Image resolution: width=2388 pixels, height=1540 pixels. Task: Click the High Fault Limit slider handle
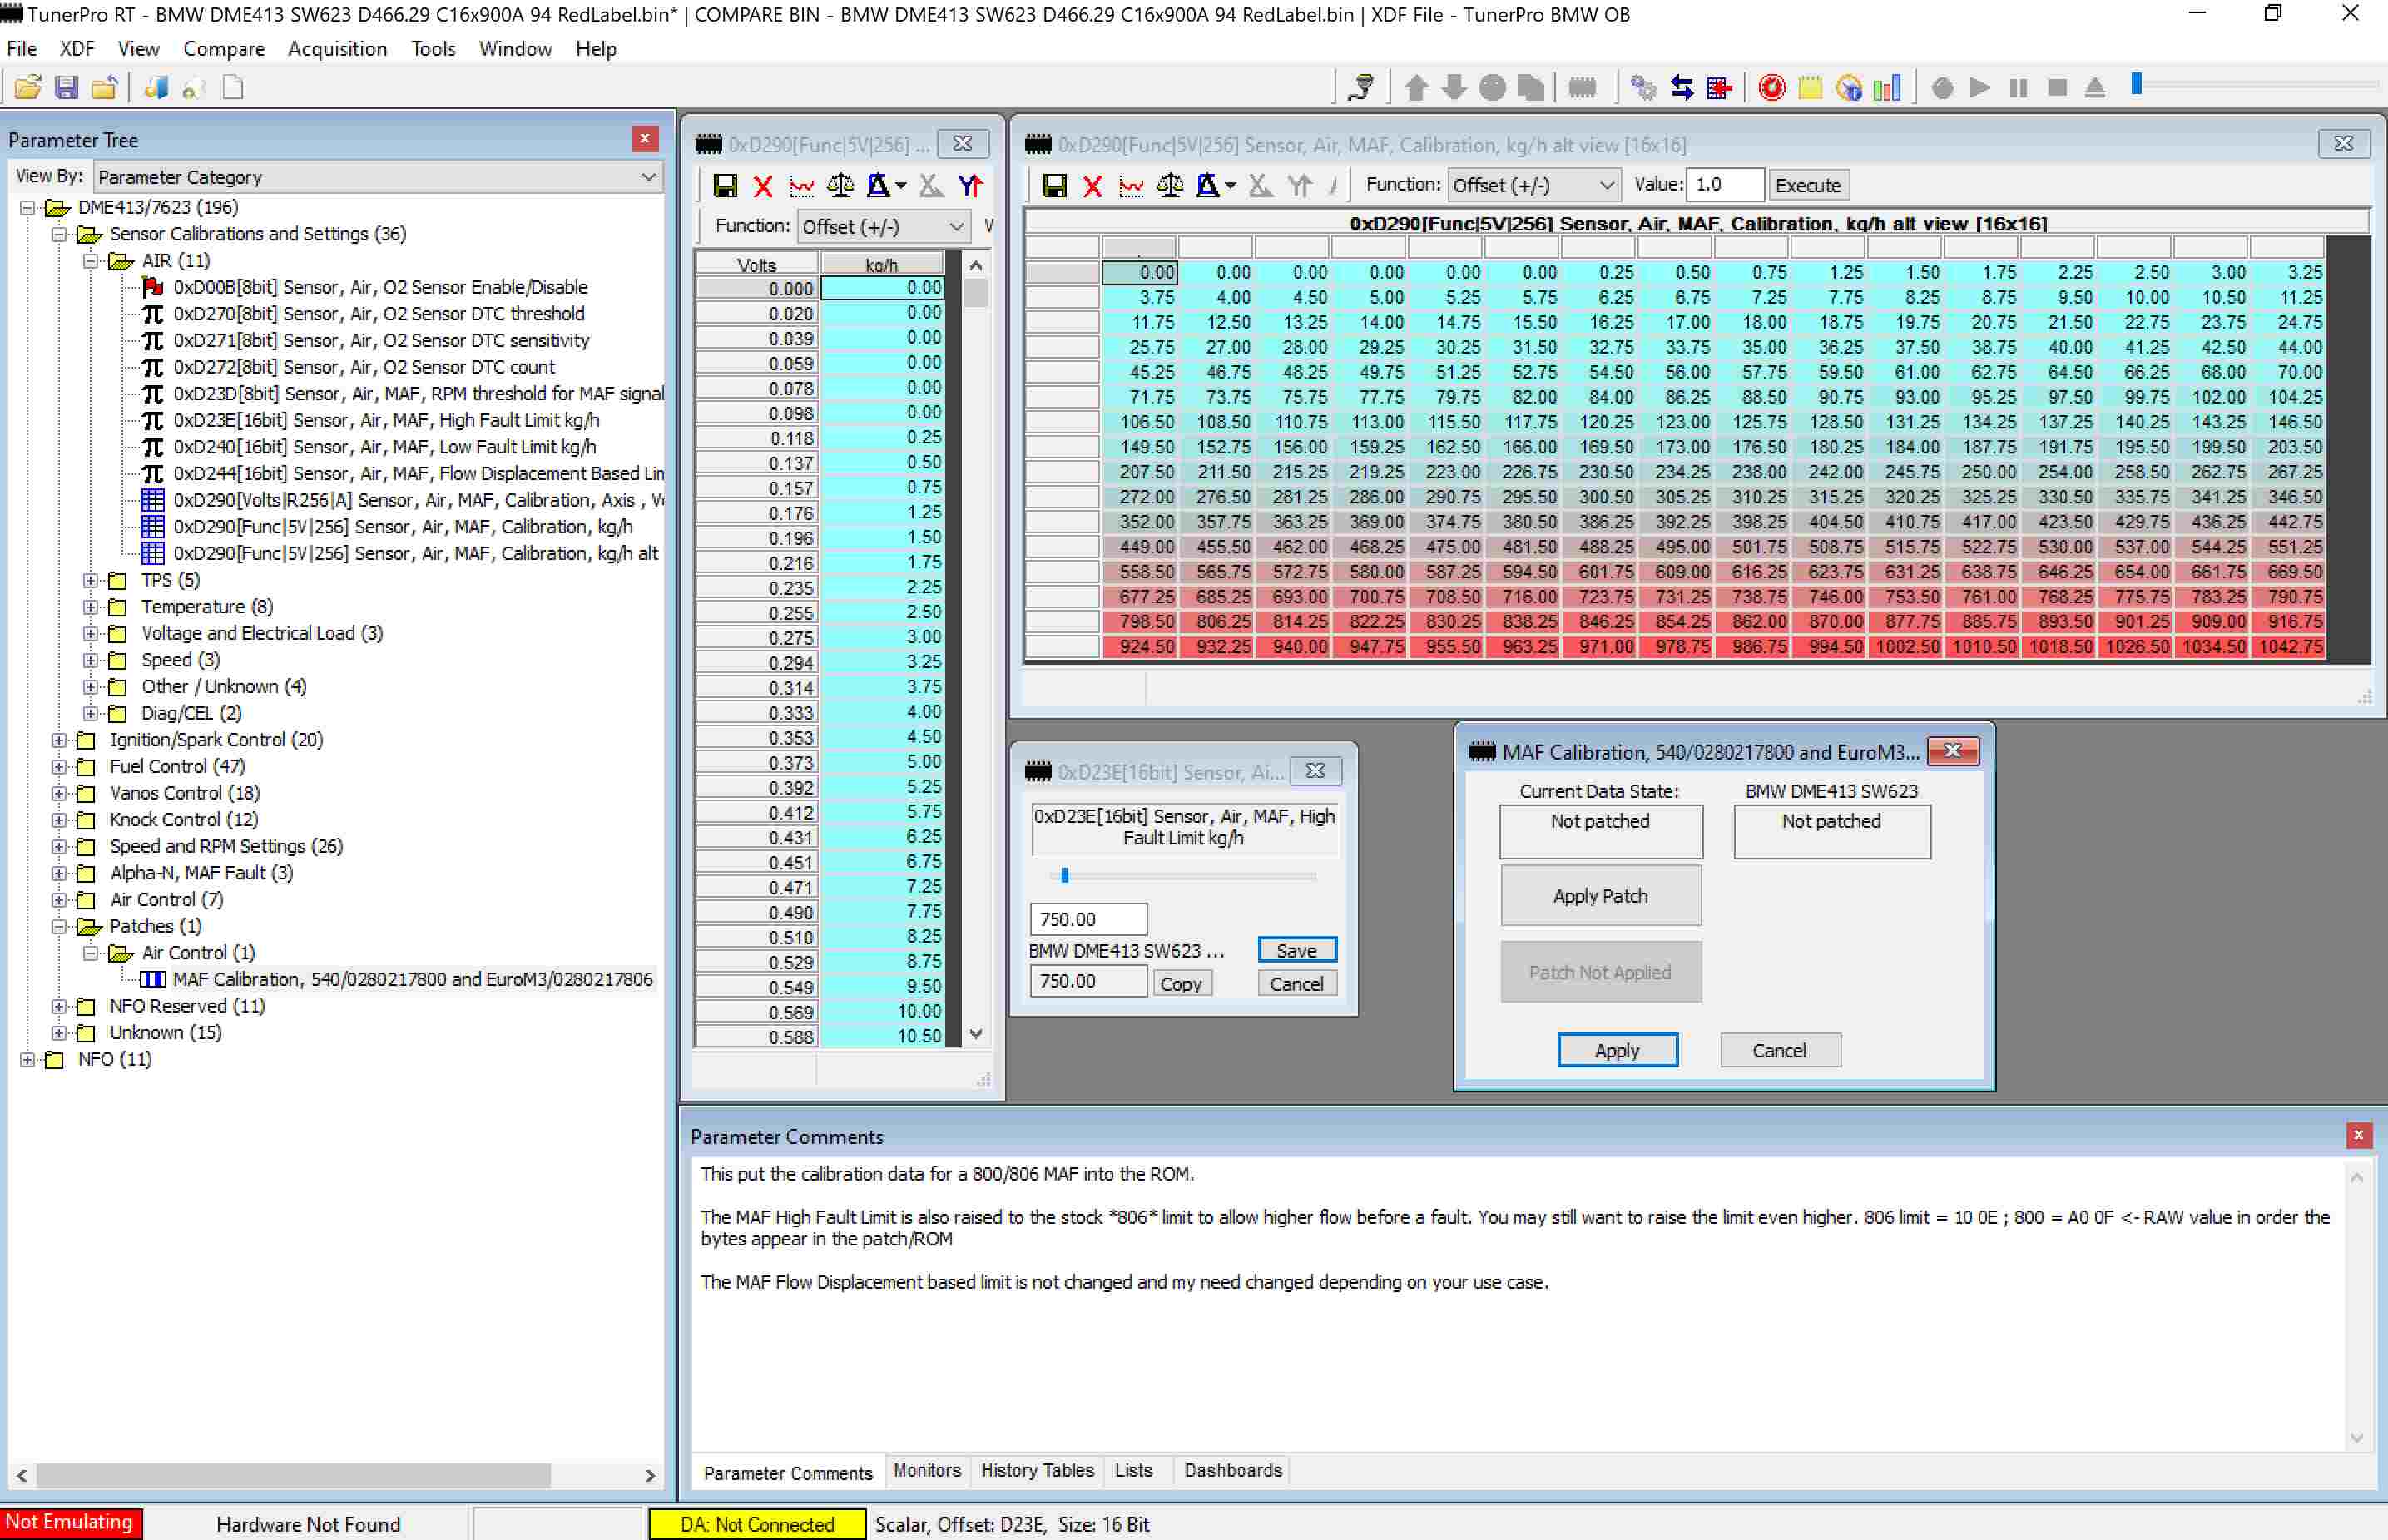click(x=1065, y=875)
